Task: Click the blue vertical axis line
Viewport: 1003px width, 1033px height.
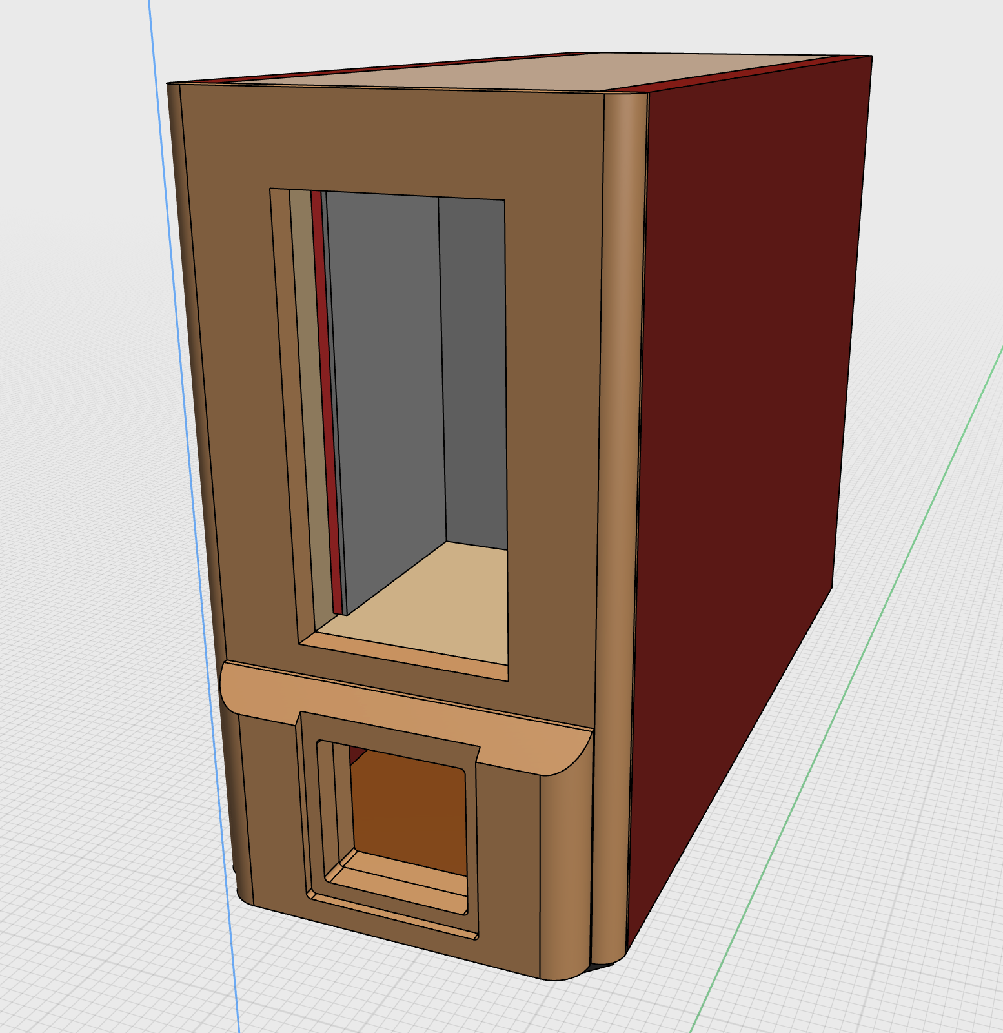Action: 194,516
